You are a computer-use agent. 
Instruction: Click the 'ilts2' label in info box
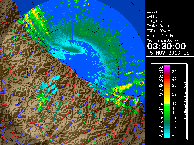tap(152, 11)
